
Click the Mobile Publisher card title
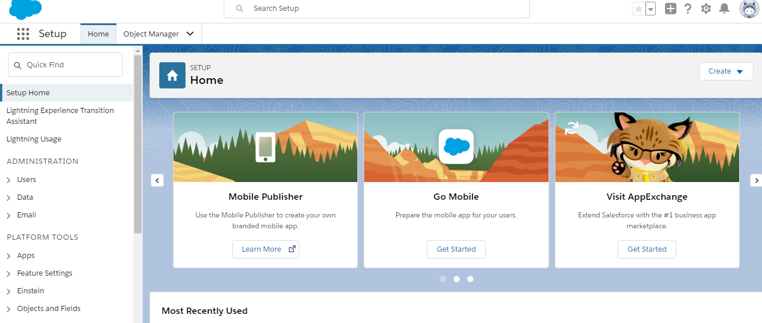pos(265,197)
